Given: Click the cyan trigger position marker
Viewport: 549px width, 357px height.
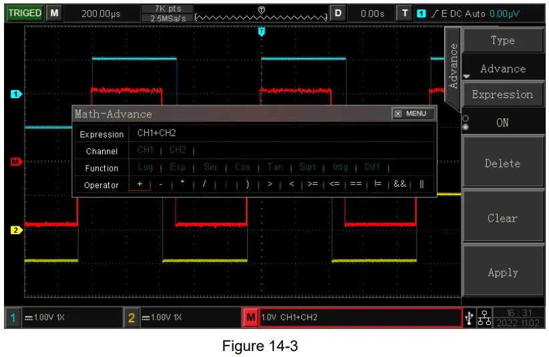Looking at the screenshot, I should 262,32.
